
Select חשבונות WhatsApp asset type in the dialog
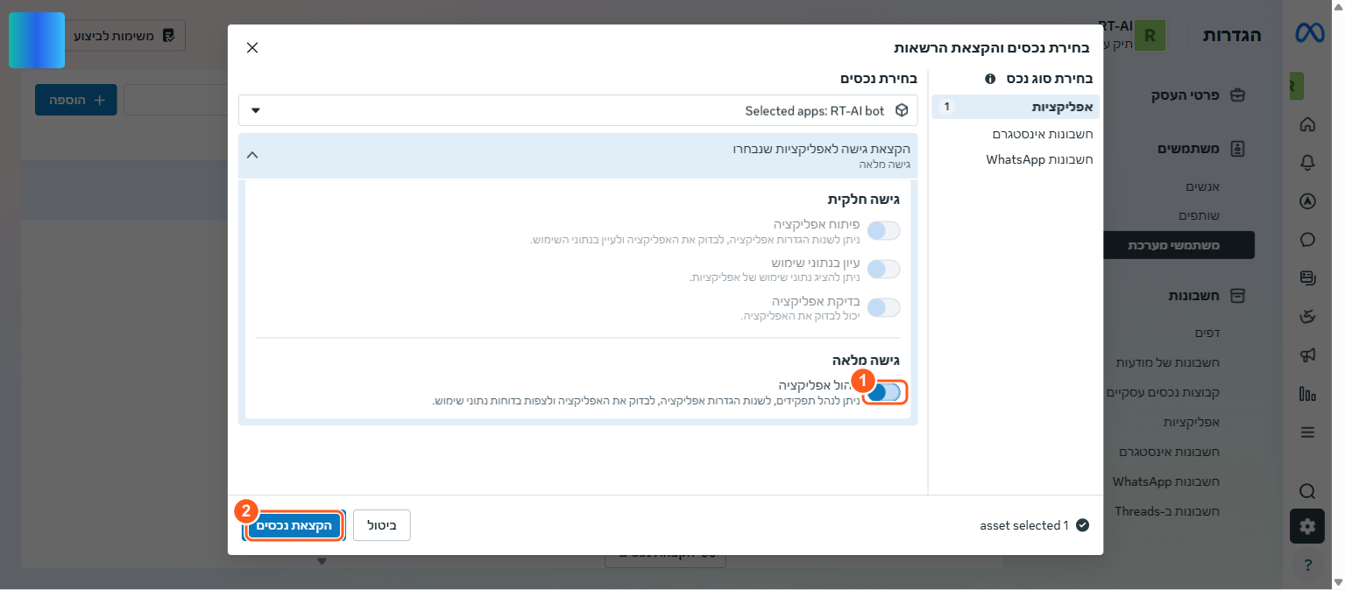pyautogui.click(x=1039, y=159)
